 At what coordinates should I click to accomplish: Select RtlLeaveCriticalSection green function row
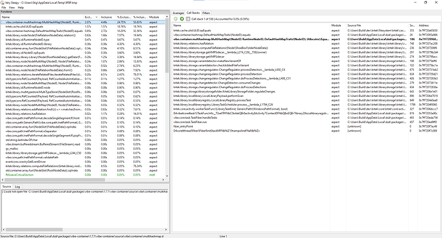(83, 175)
